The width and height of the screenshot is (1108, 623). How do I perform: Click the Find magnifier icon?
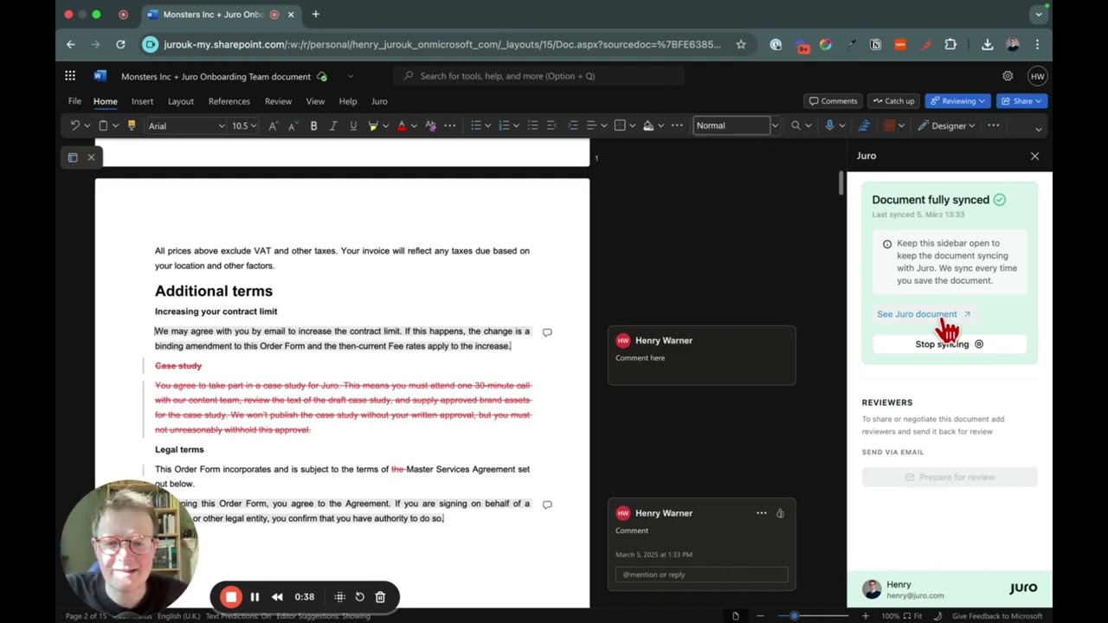pos(796,125)
